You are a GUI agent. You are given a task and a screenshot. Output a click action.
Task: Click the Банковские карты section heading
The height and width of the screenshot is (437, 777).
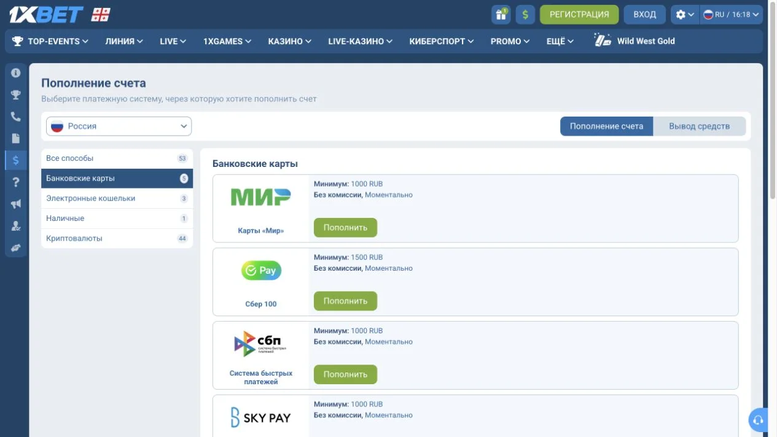pos(255,164)
